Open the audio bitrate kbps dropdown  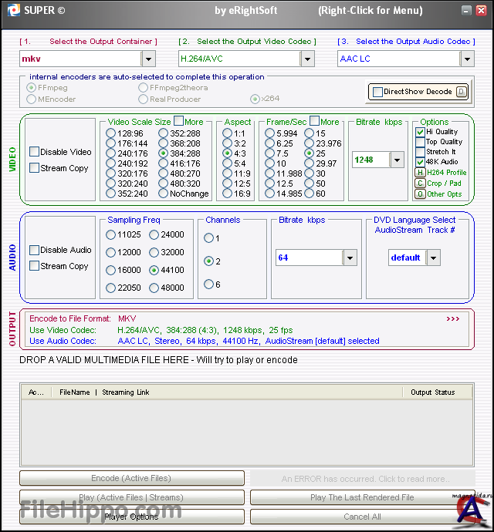click(x=350, y=258)
